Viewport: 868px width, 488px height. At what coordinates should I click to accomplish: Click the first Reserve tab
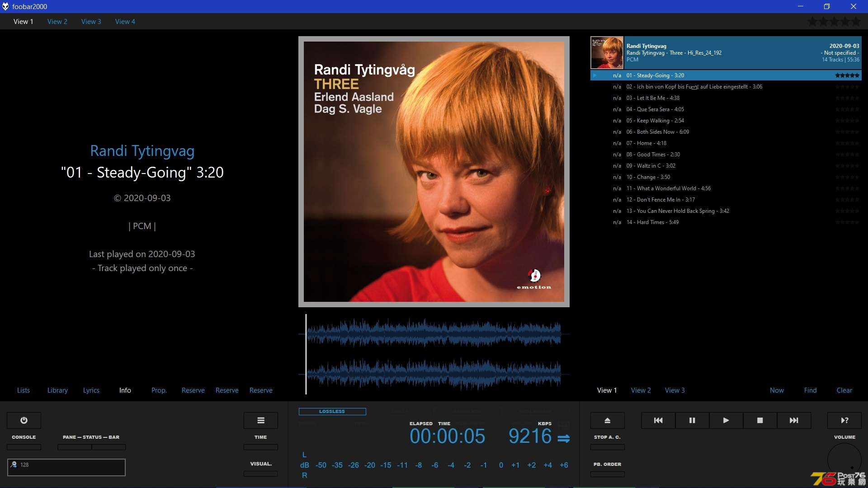pos(193,390)
